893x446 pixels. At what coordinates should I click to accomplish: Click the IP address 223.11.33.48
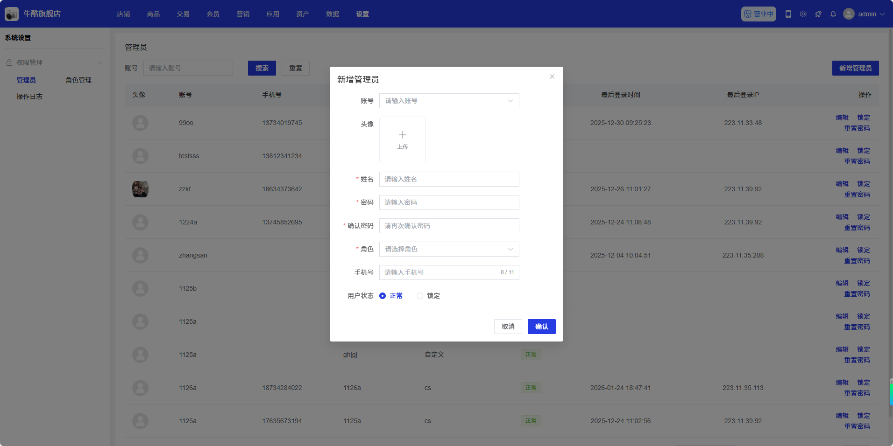[743, 123]
